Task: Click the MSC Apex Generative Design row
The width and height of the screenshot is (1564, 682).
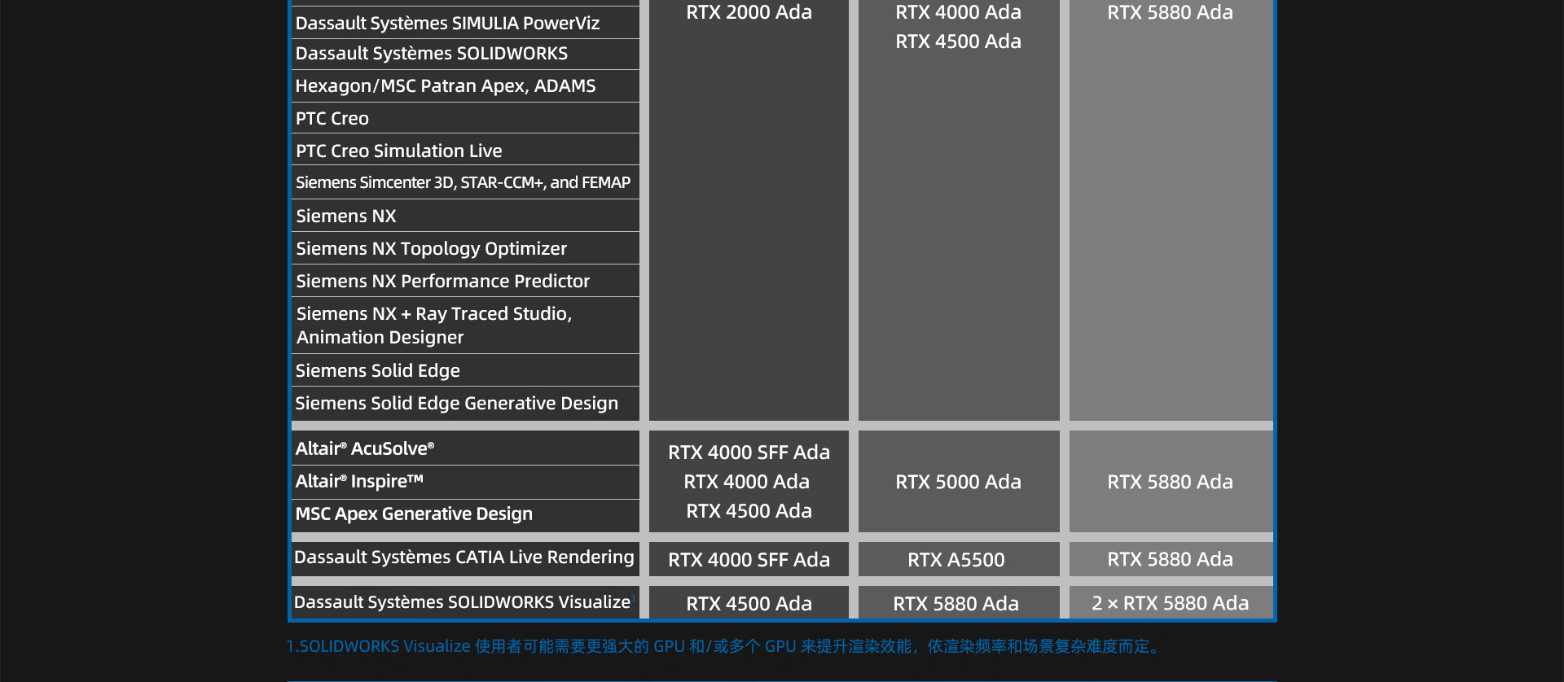Action: pyautogui.click(x=414, y=514)
